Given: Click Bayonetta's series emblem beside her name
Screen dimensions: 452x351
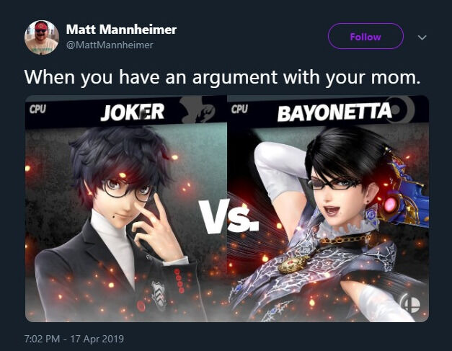Looking at the screenshot, I should click(x=404, y=110).
